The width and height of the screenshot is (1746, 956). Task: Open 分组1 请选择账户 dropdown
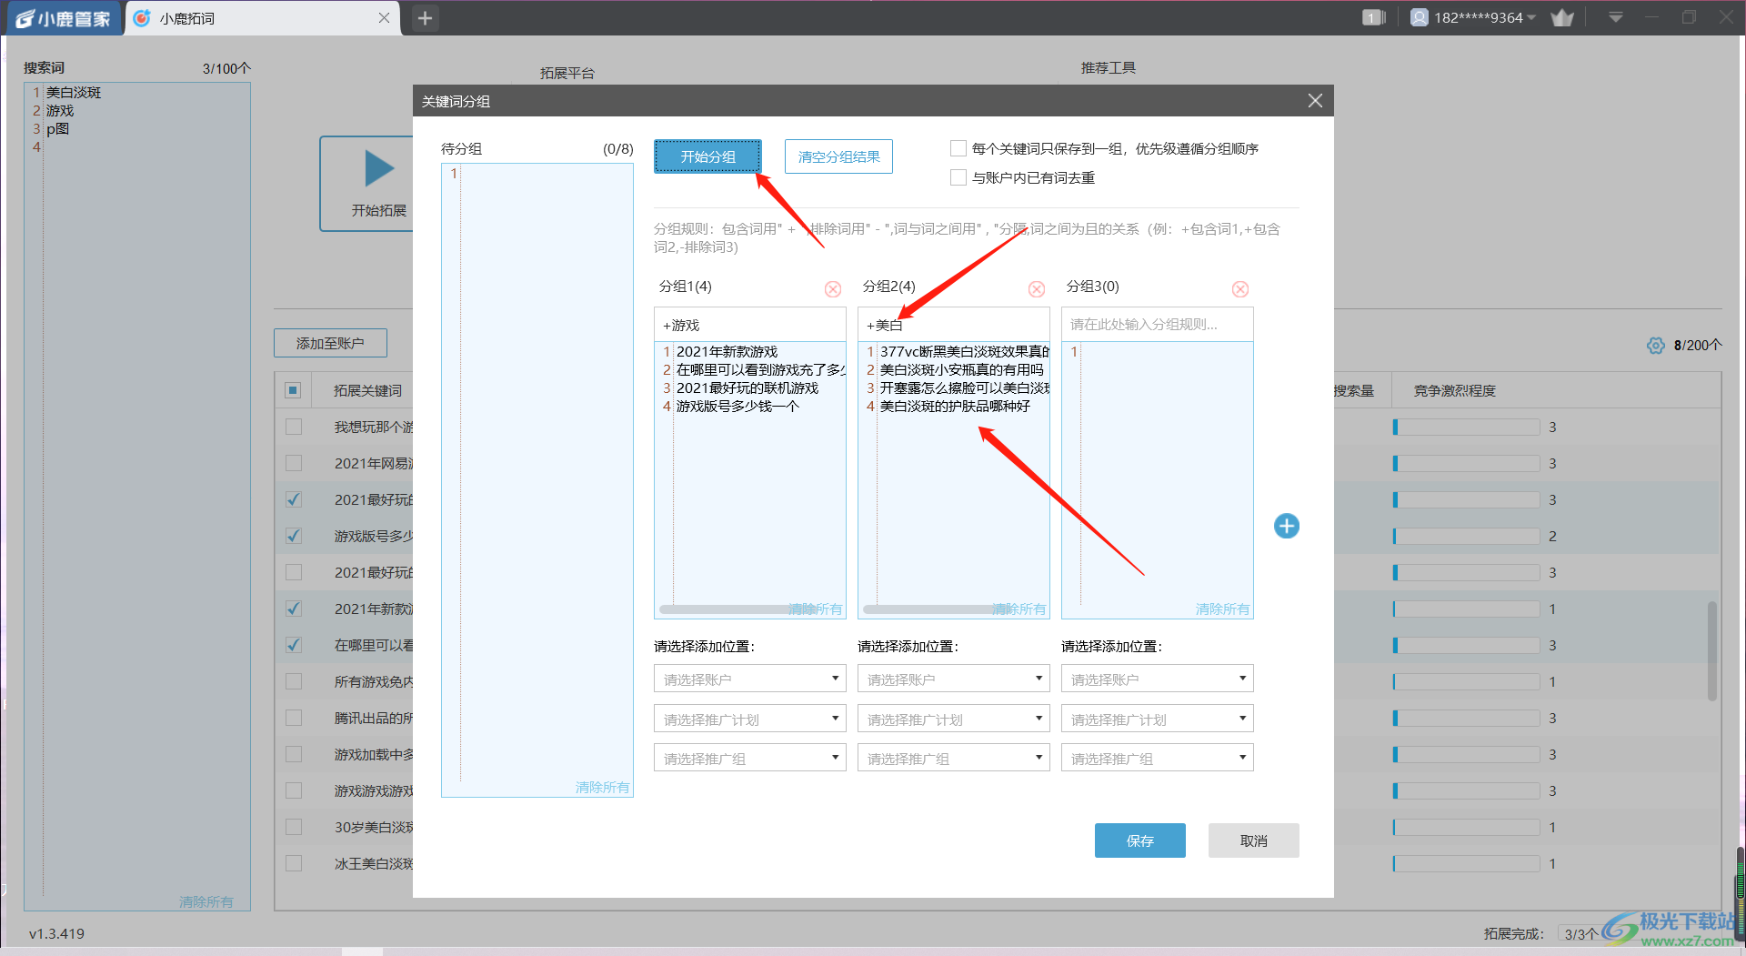click(749, 679)
